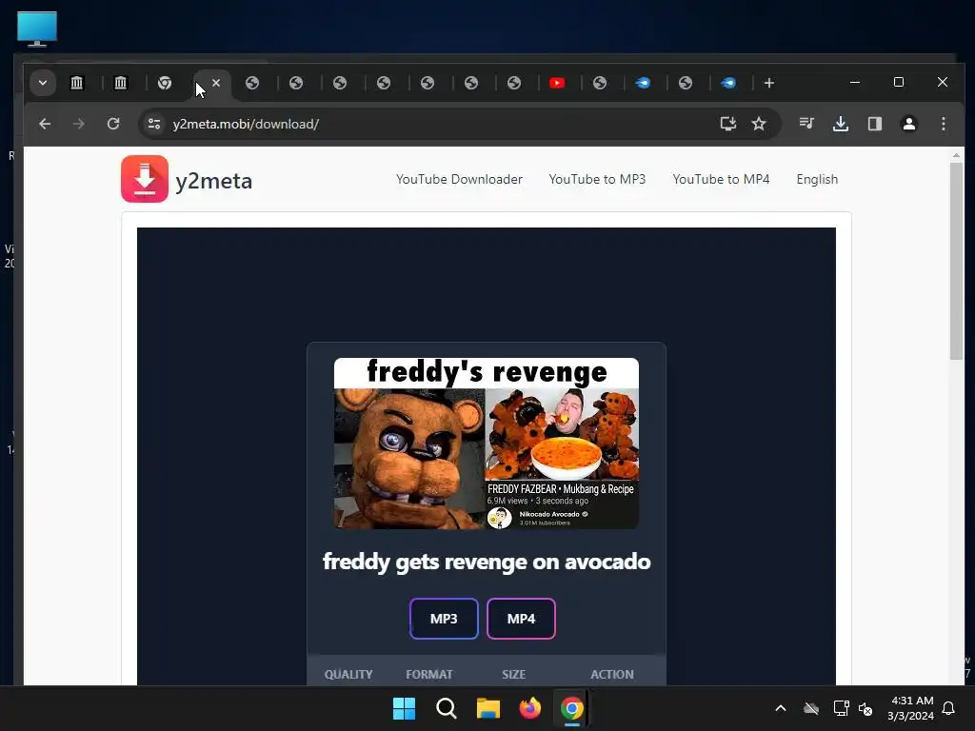Switch to the Chrome-logo tab
This screenshot has height=731, width=975.
coord(165,83)
